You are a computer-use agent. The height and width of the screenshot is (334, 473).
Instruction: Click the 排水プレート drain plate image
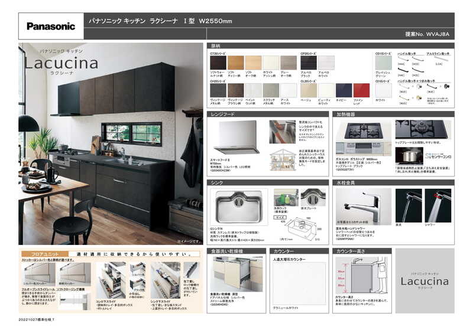[313, 197]
